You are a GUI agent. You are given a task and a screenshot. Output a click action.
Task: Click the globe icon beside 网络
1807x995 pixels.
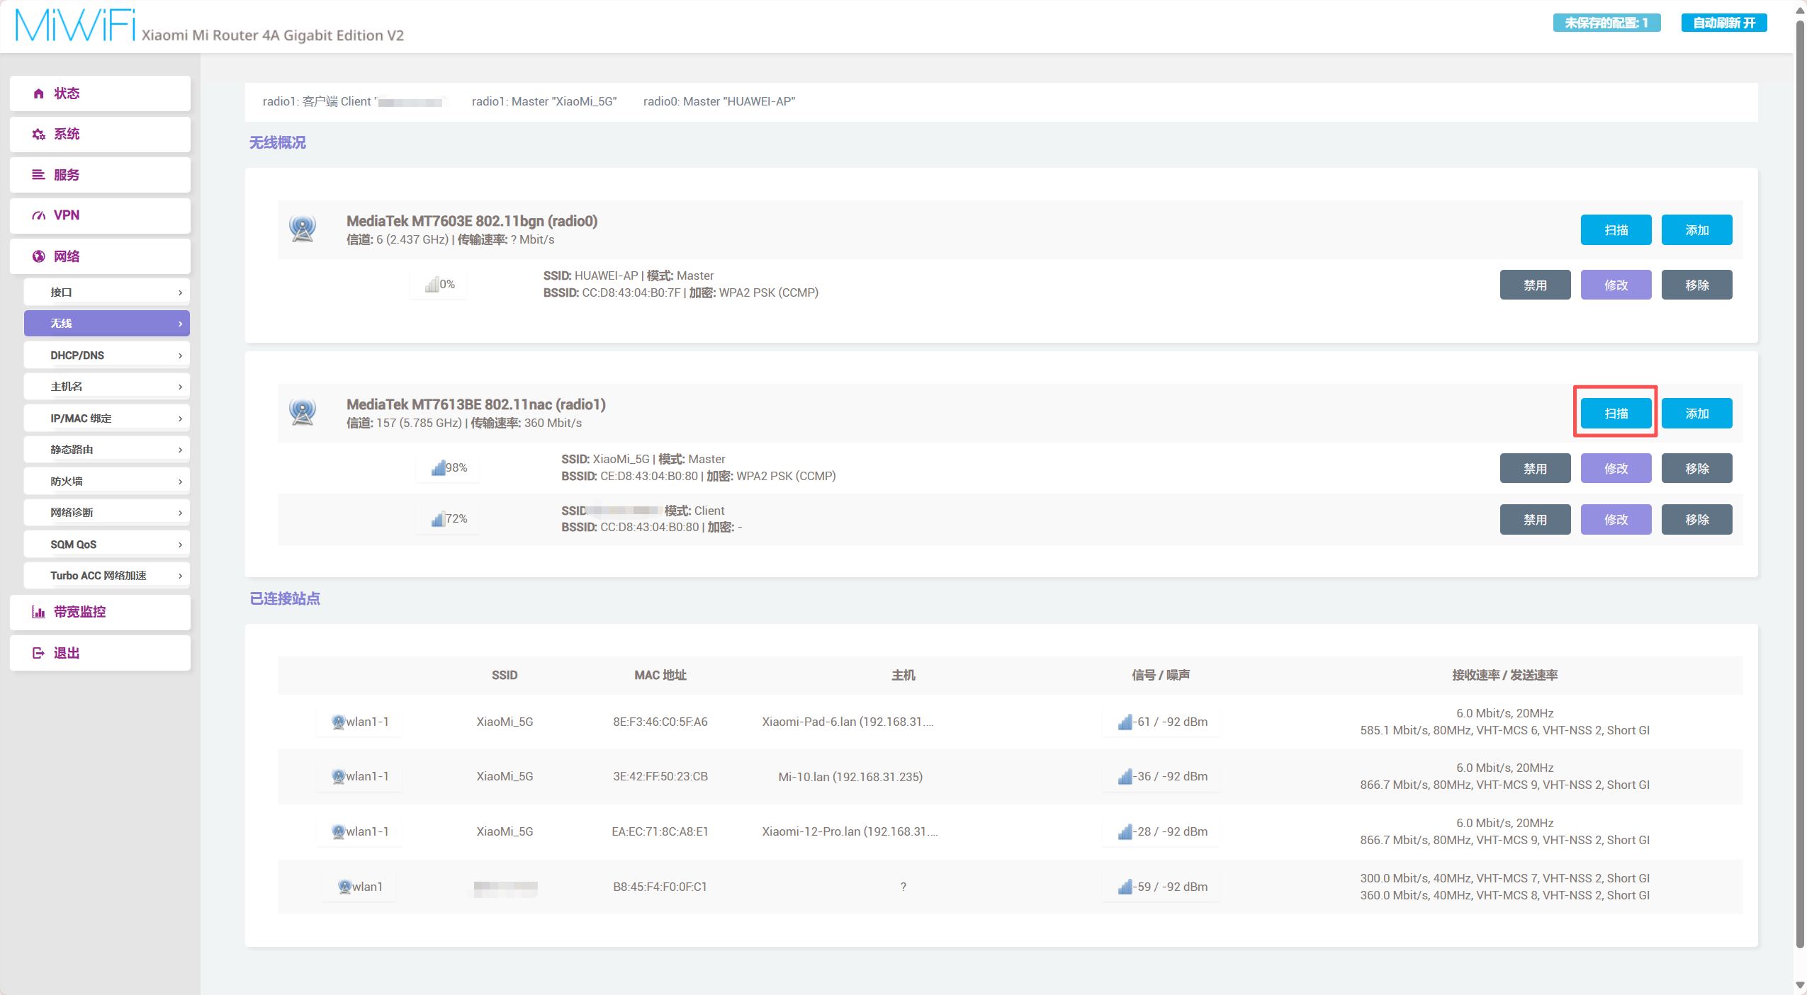tap(39, 256)
